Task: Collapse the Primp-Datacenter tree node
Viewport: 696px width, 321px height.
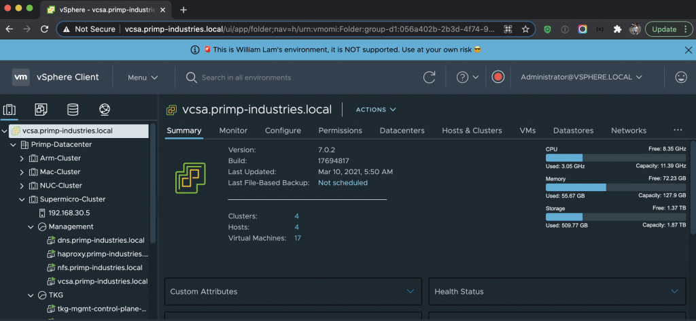Action: click(14, 145)
